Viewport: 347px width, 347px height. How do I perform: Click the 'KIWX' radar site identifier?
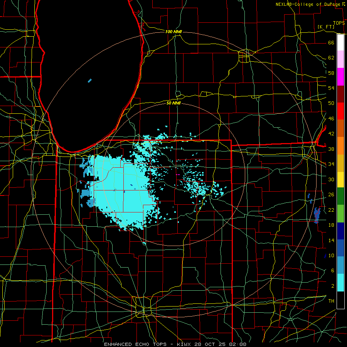pos(185,344)
